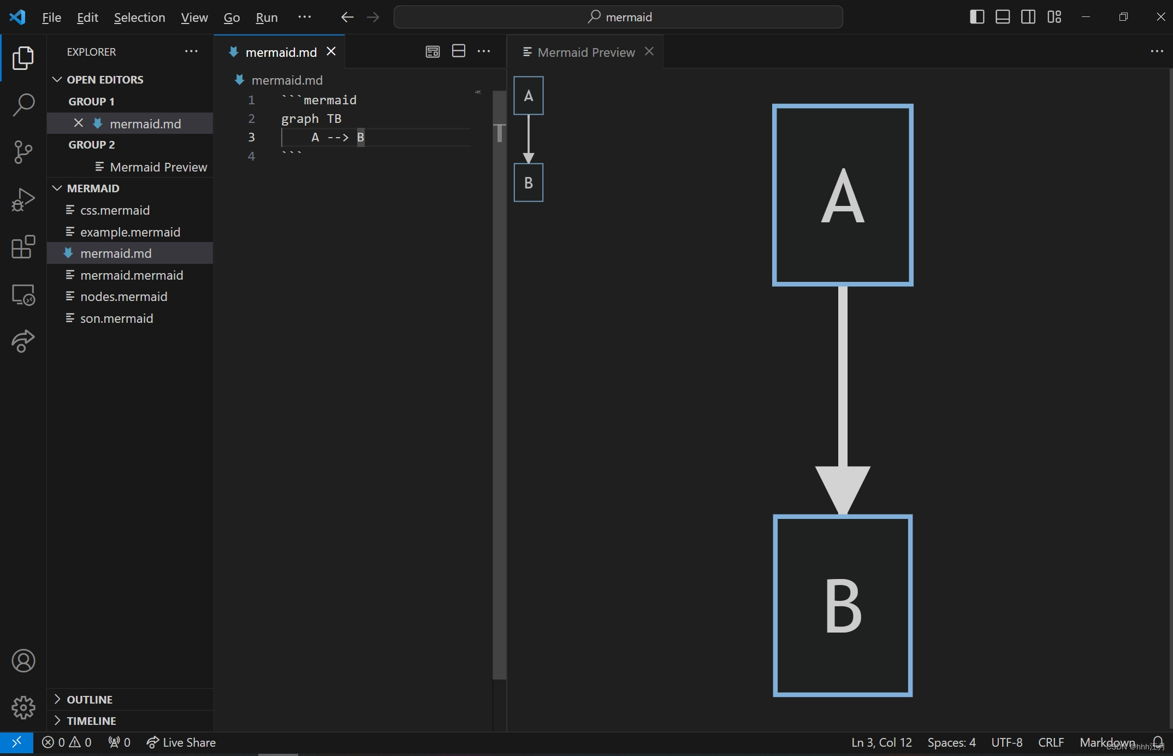
Task: Open mermaid.md editor more actions ellipsis
Action: pyautogui.click(x=484, y=51)
